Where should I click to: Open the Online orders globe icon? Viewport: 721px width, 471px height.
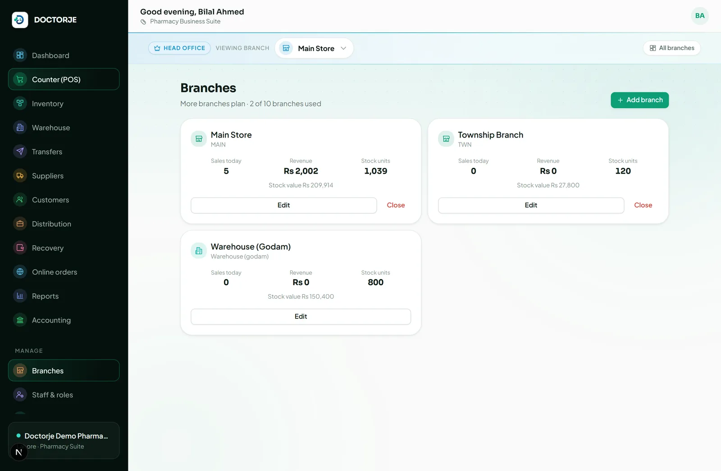click(x=20, y=272)
